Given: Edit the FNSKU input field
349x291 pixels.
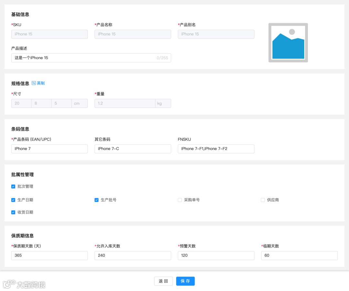Looking at the screenshot, I should coord(216,149).
